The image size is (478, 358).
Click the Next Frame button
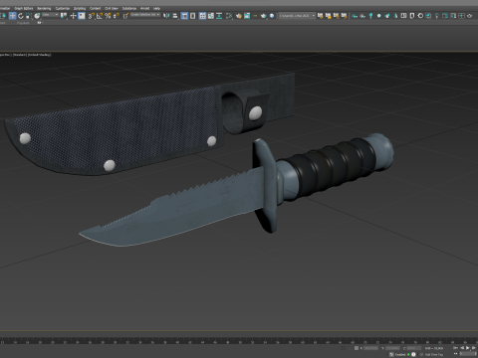(474, 348)
